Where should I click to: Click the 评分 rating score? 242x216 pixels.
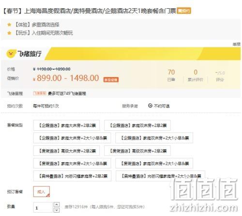coord(220,76)
